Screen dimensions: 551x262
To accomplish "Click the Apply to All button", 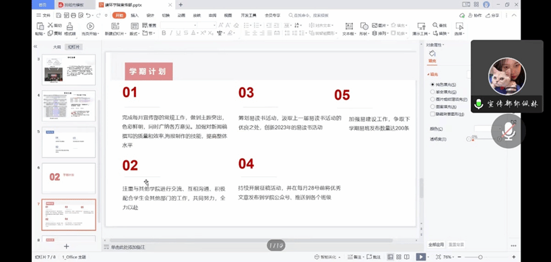I will [436, 244].
